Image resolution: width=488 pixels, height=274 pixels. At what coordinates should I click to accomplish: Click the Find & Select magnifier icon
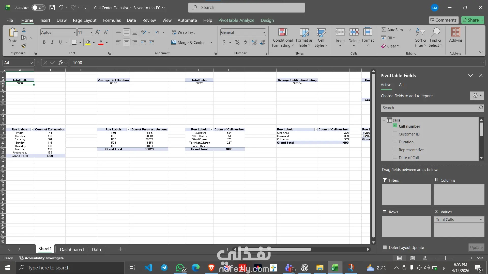click(436, 32)
